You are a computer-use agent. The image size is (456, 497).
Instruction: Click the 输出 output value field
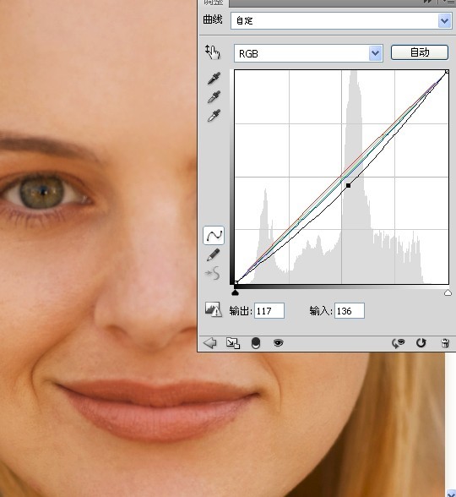[x=269, y=311]
